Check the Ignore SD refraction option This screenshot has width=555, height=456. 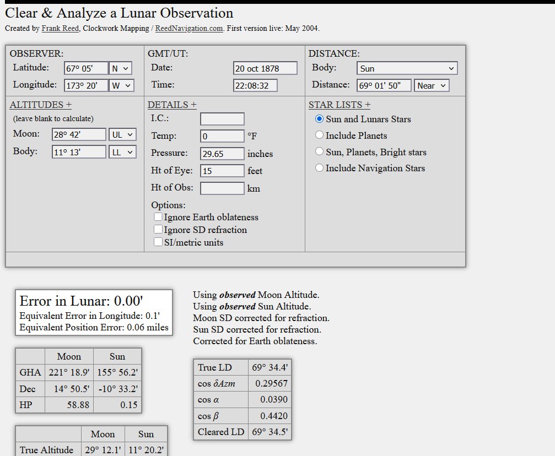coord(158,230)
